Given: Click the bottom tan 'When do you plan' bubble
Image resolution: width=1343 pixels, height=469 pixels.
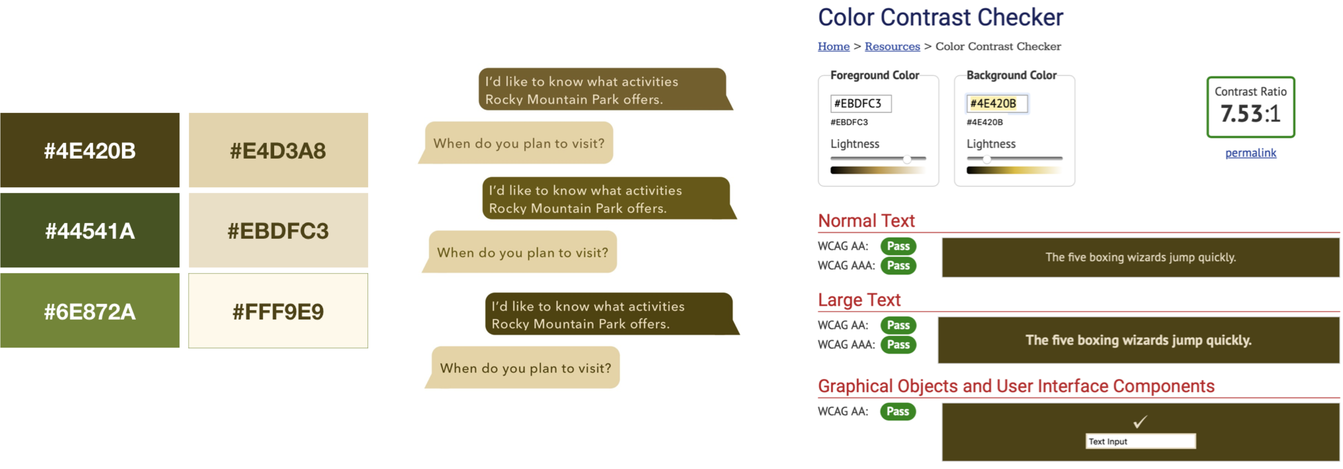Looking at the screenshot, I should [x=523, y=368].
